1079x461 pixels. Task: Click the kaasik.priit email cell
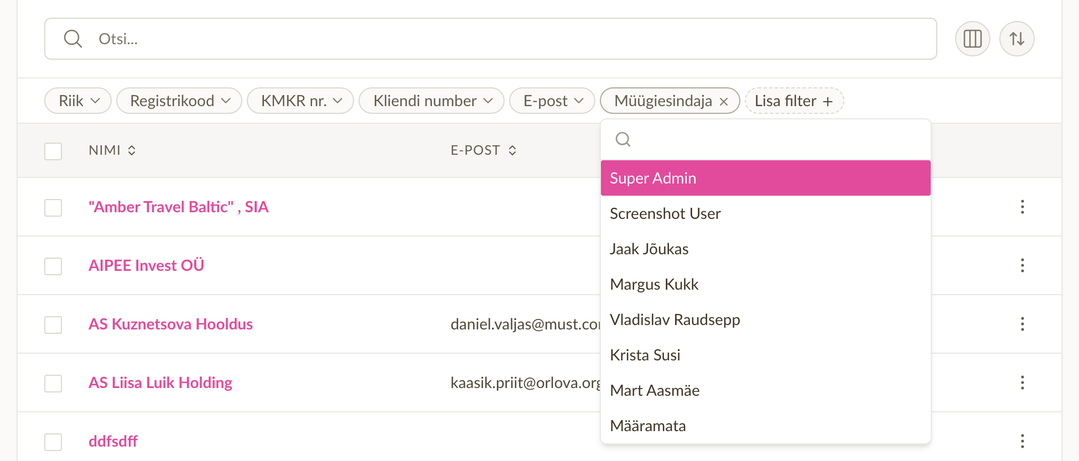coord(525,383)
